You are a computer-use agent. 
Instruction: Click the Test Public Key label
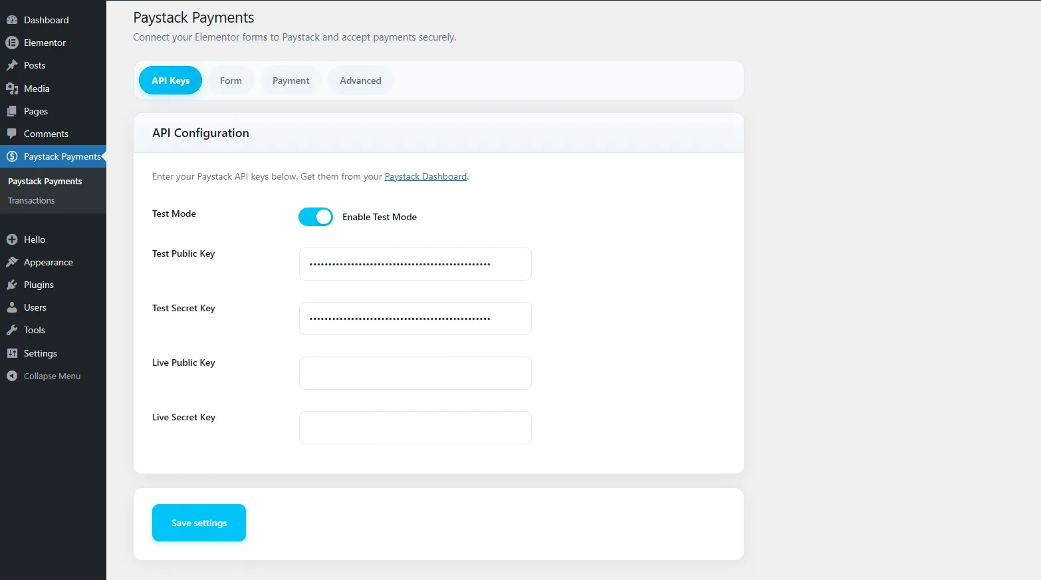click(x=183, y=253)
